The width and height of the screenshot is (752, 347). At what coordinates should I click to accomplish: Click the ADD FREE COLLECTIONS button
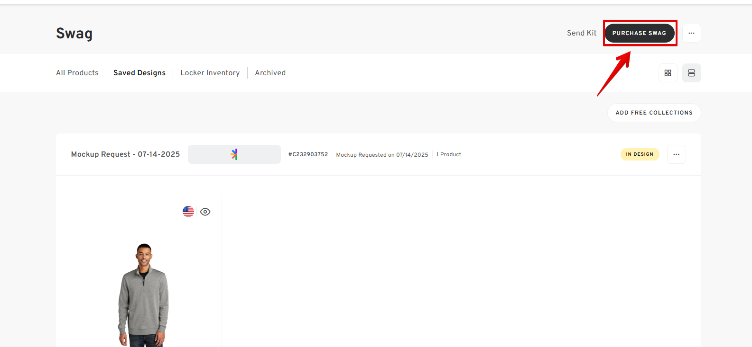[654, 113]
